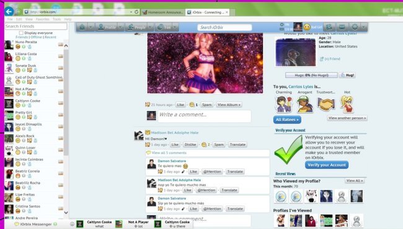The width and height of the screenshot is (403, 229).
Task: Switch to the Homeroom Announce browser tab
Action: pos(163,12)
